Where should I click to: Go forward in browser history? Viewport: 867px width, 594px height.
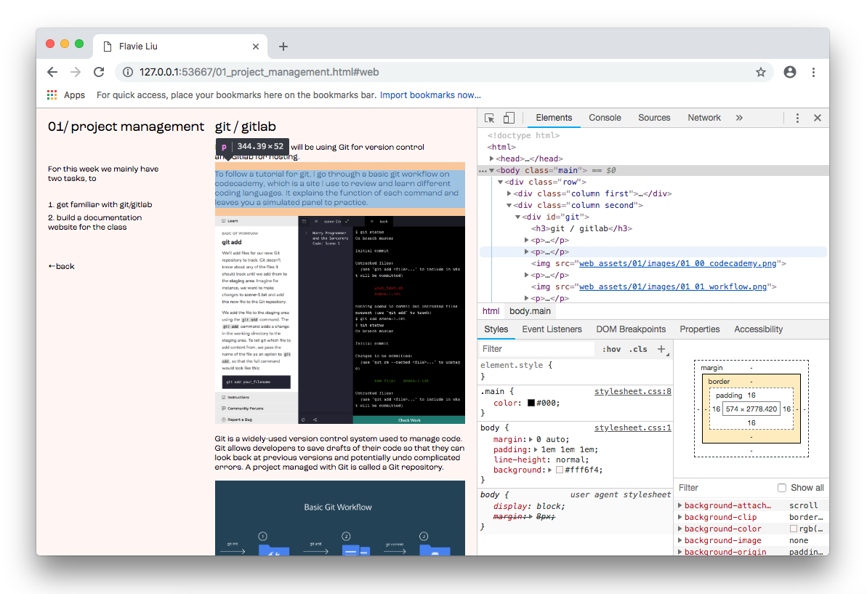point(76,72)
